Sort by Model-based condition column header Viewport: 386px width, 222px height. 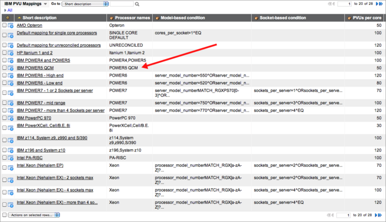183,18
